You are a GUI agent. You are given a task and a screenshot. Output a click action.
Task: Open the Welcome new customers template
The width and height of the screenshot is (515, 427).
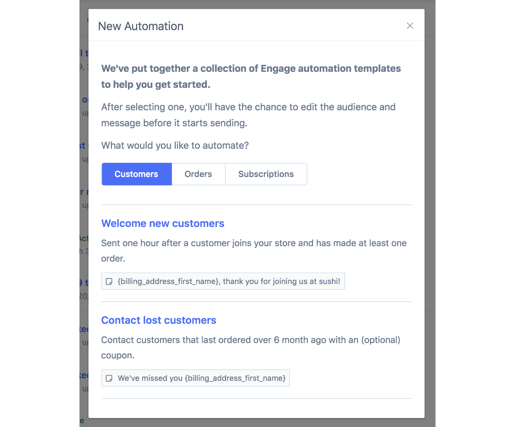pyautogui.click(x=163, y=224)
